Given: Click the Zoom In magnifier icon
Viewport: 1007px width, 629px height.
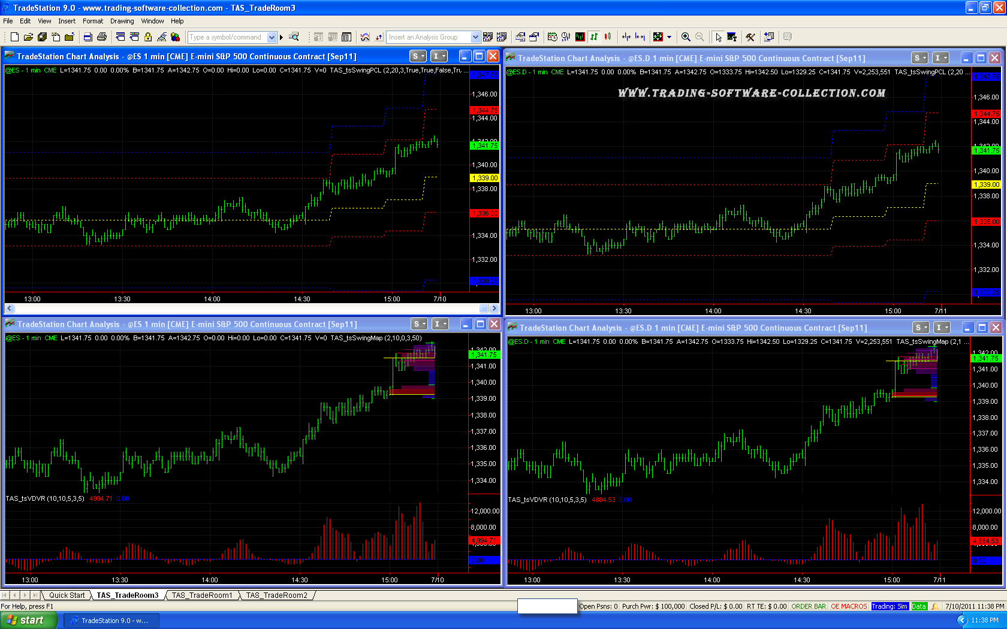Looking at the screenshot, I should click(686, 37).
